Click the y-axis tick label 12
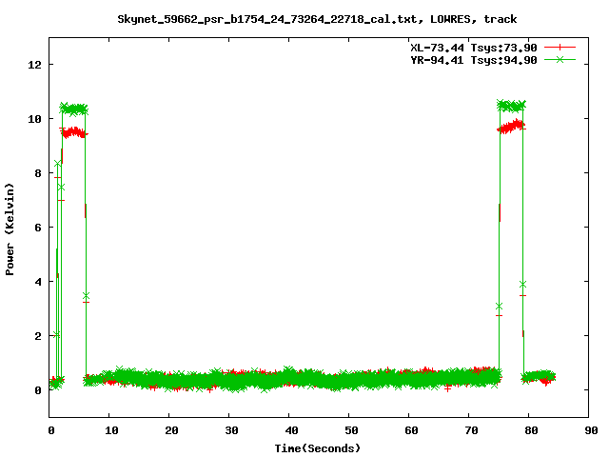This screenshot has height=457, width=609. pyautogui.click(x=34, y=65)
